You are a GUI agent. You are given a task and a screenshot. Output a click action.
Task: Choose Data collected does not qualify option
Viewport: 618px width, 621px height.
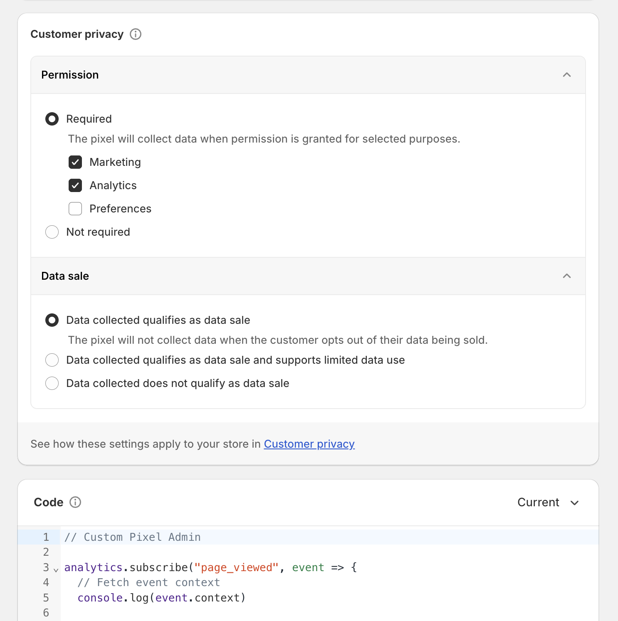[52, 383]
